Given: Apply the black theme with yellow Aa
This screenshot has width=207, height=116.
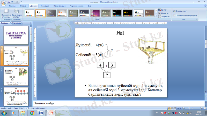Looking at the screenshot, I should pyautogui.click(x=128, y=13).
